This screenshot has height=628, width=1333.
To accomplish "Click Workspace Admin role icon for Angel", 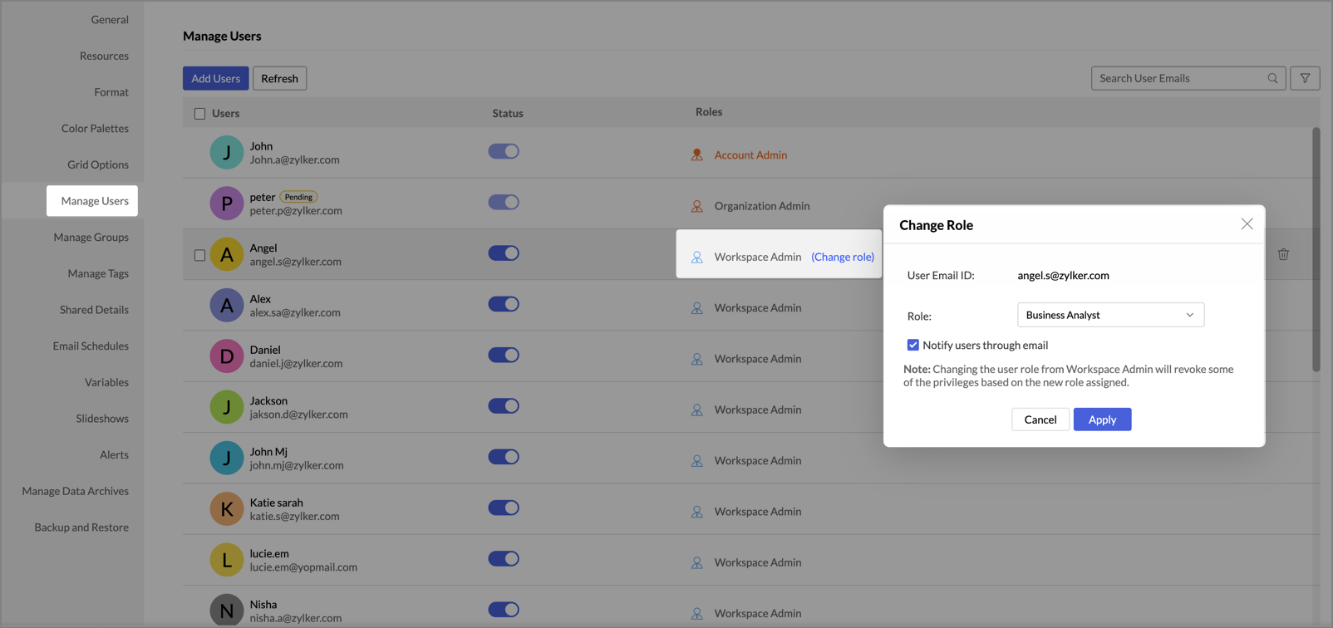I will click(697, 258).
